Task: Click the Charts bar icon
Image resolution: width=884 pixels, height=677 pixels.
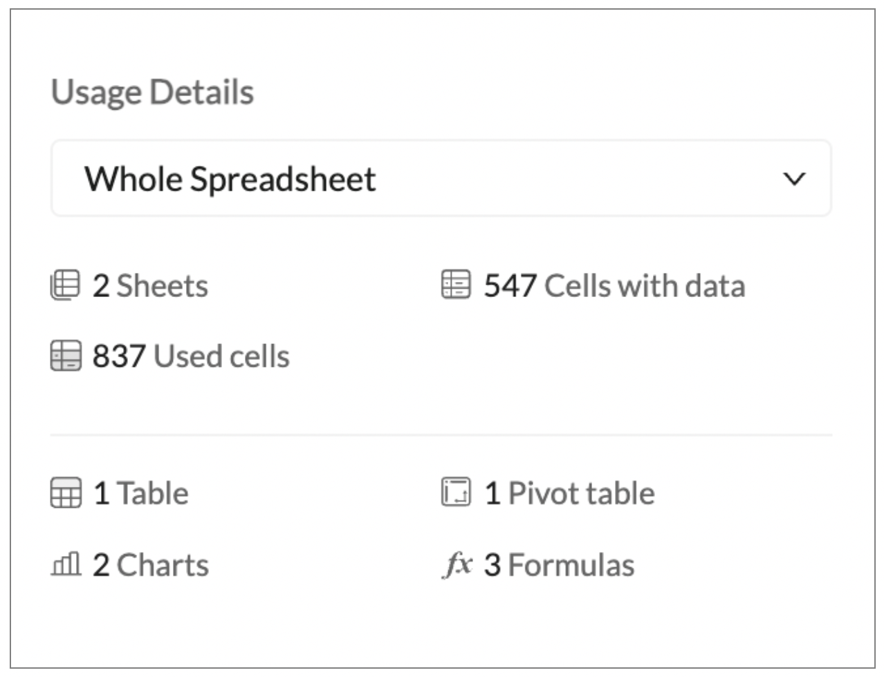Action: (66, 564)
